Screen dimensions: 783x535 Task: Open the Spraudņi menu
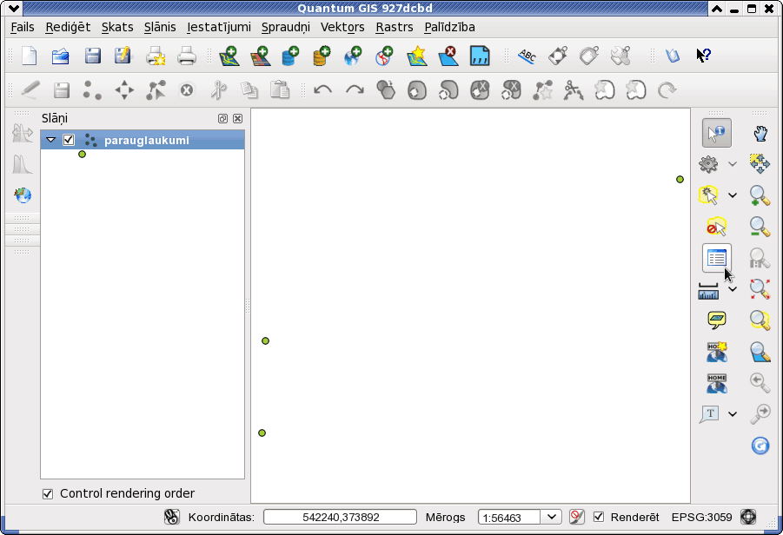[286, 27]
